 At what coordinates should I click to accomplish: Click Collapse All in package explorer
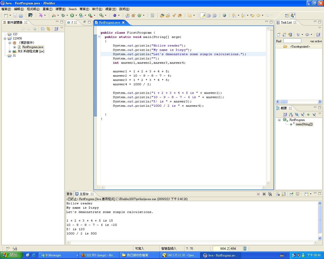(x=43, y=29)
